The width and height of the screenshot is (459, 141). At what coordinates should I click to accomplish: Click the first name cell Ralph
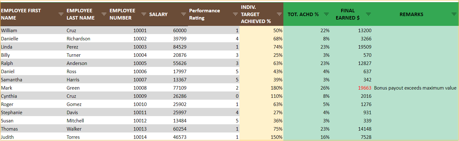point(33,63)
